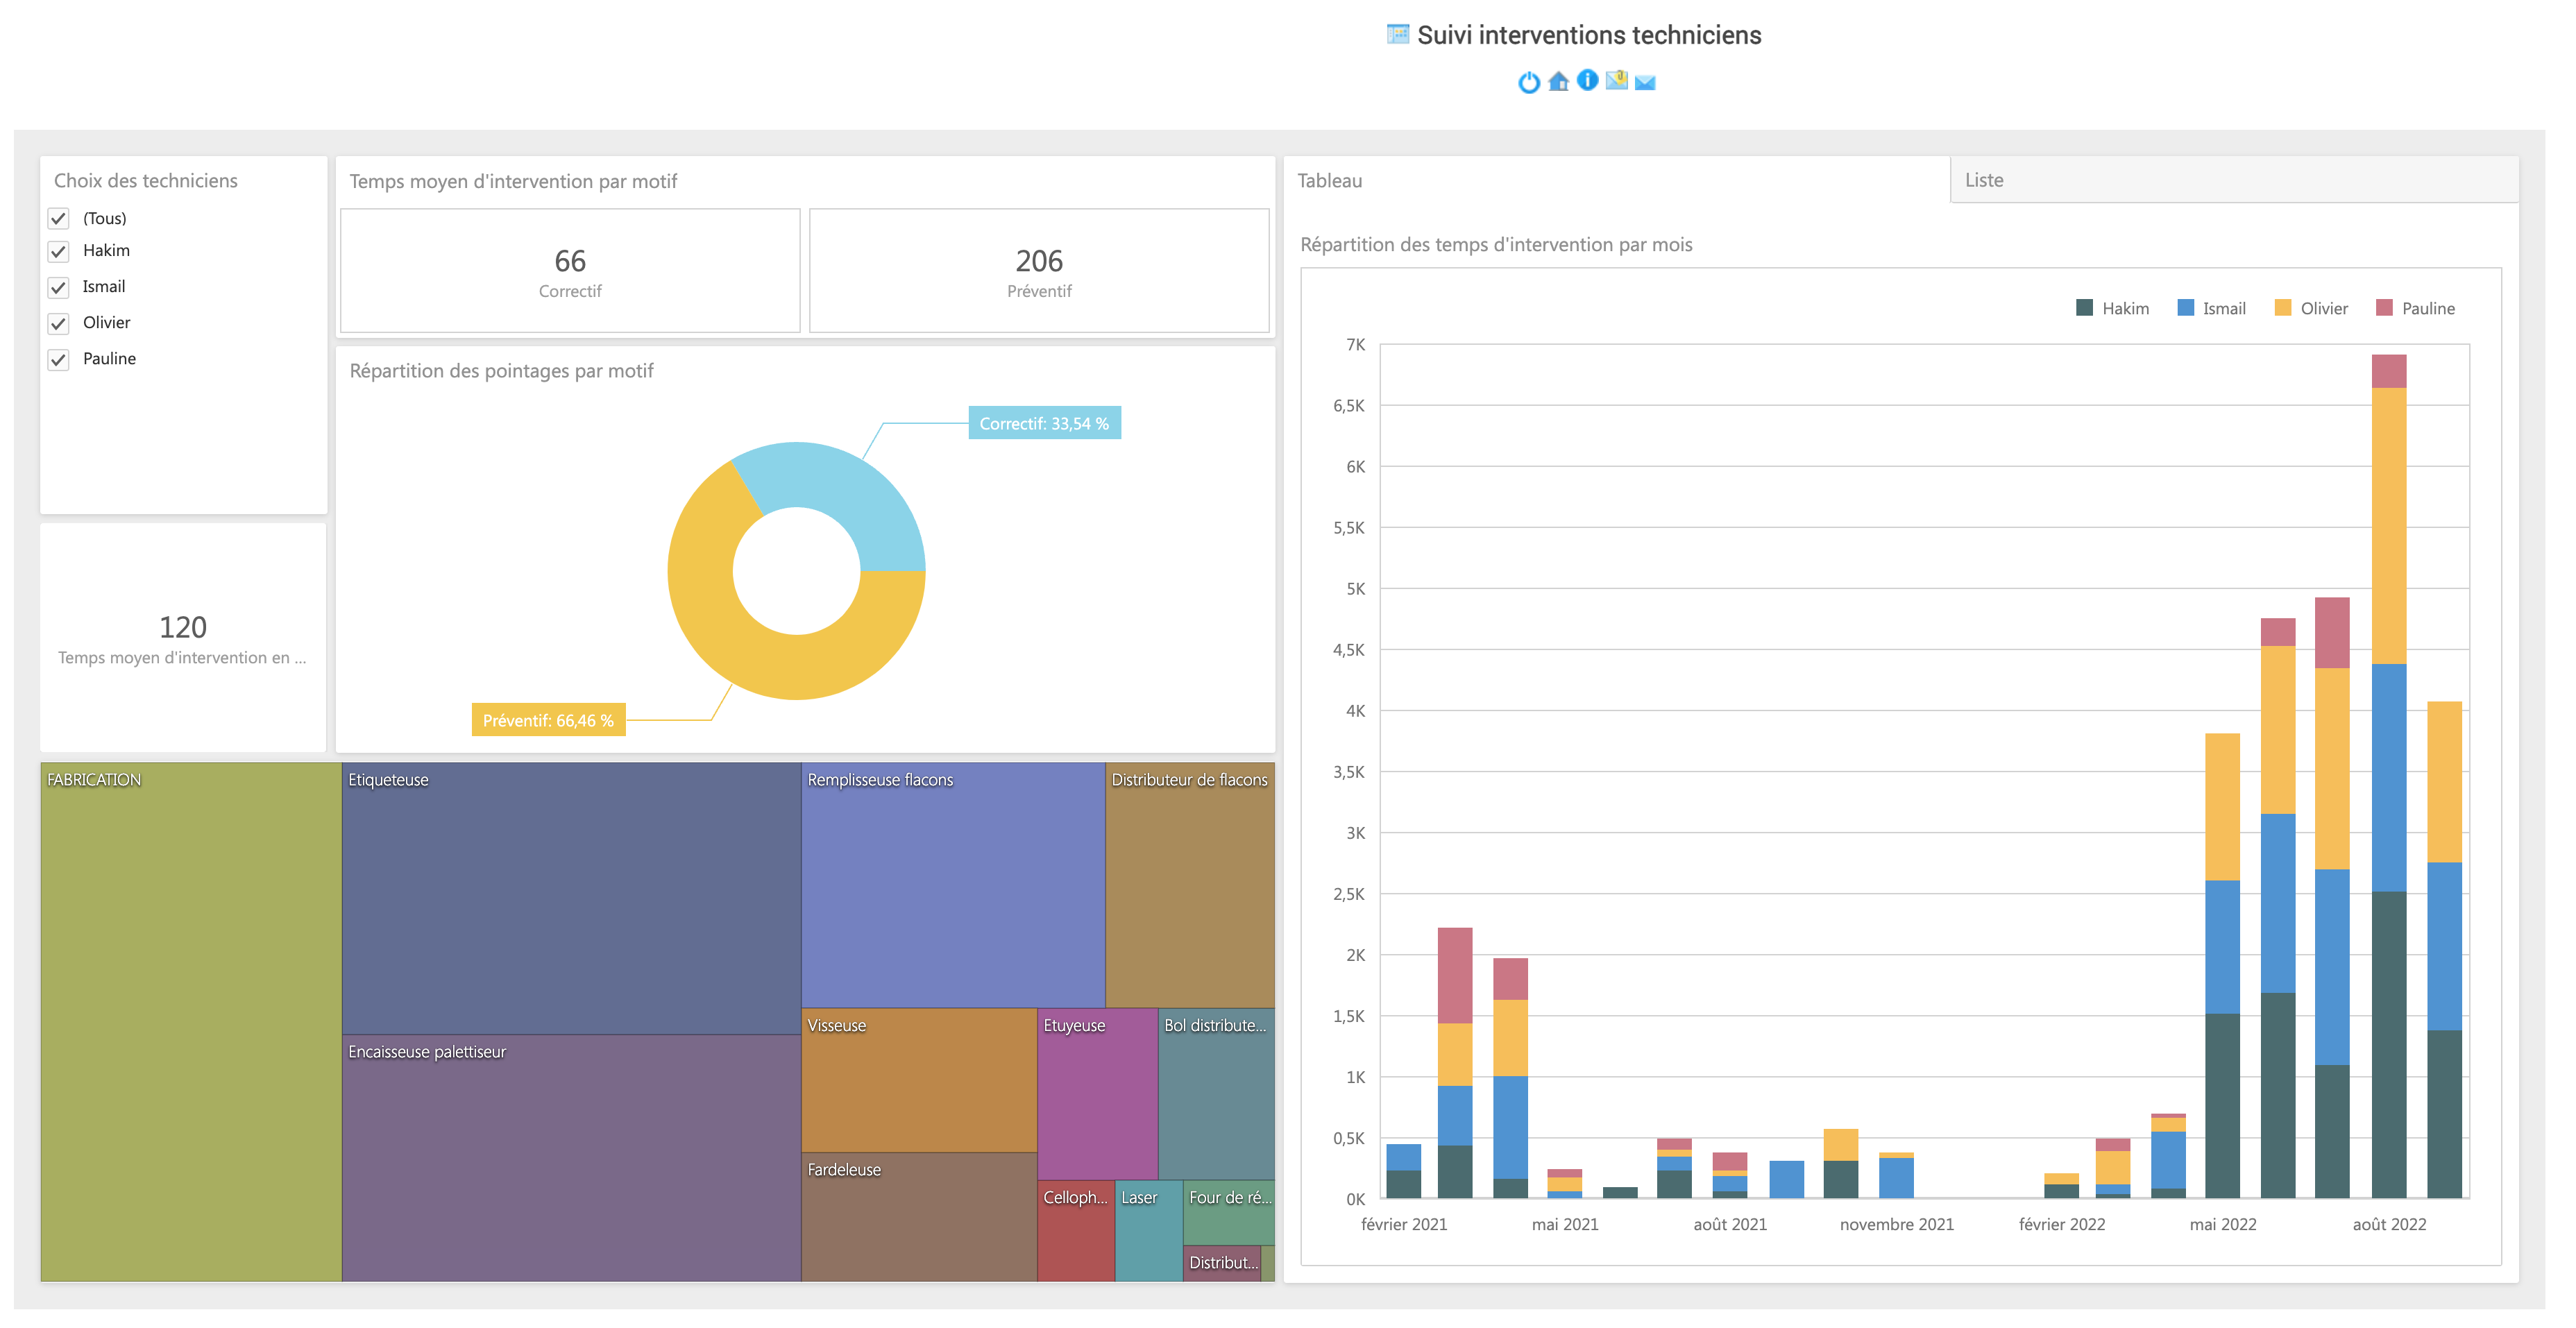Click 'Répartition des pointages par motif' title
2576x1328 pixels.
click(501, 371)
